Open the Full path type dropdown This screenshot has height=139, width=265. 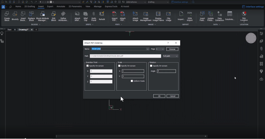tap(170, 56)
